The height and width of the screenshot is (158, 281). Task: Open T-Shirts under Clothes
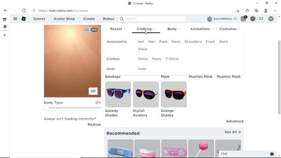(172, 59)
